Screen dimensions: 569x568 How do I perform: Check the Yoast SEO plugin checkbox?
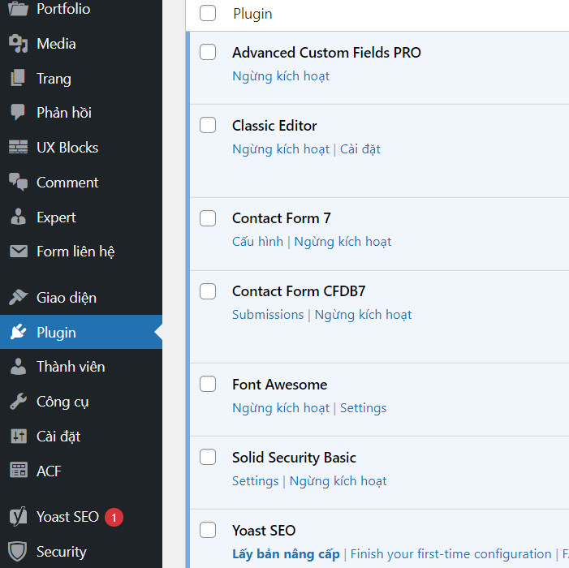point(208,530)
